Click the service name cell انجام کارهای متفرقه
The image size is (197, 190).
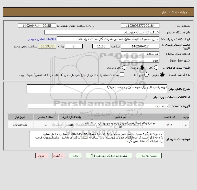tap(120, 125)
